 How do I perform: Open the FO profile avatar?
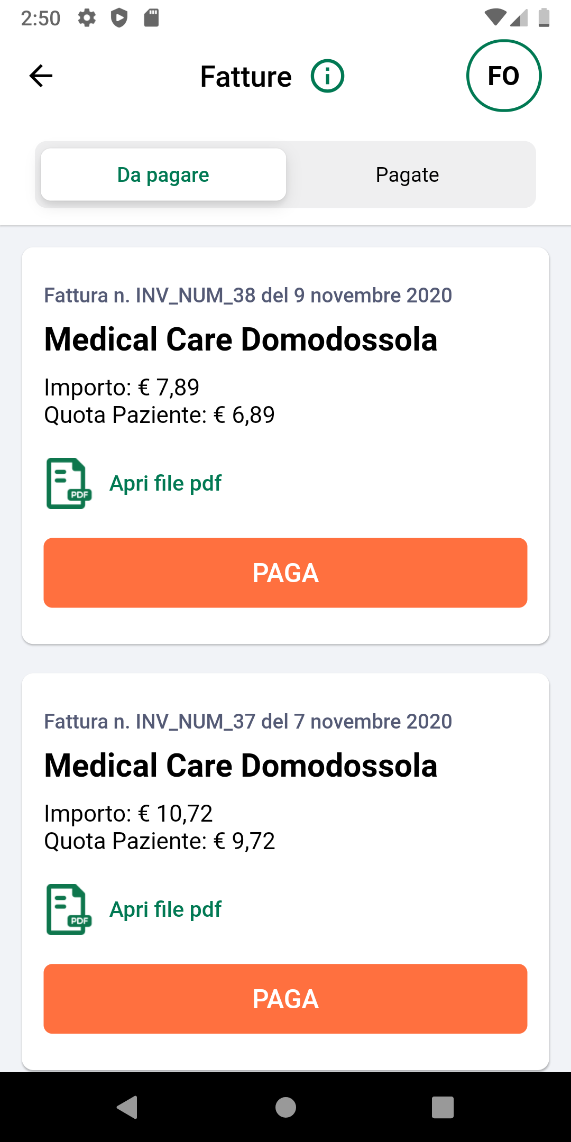point(503,76)
